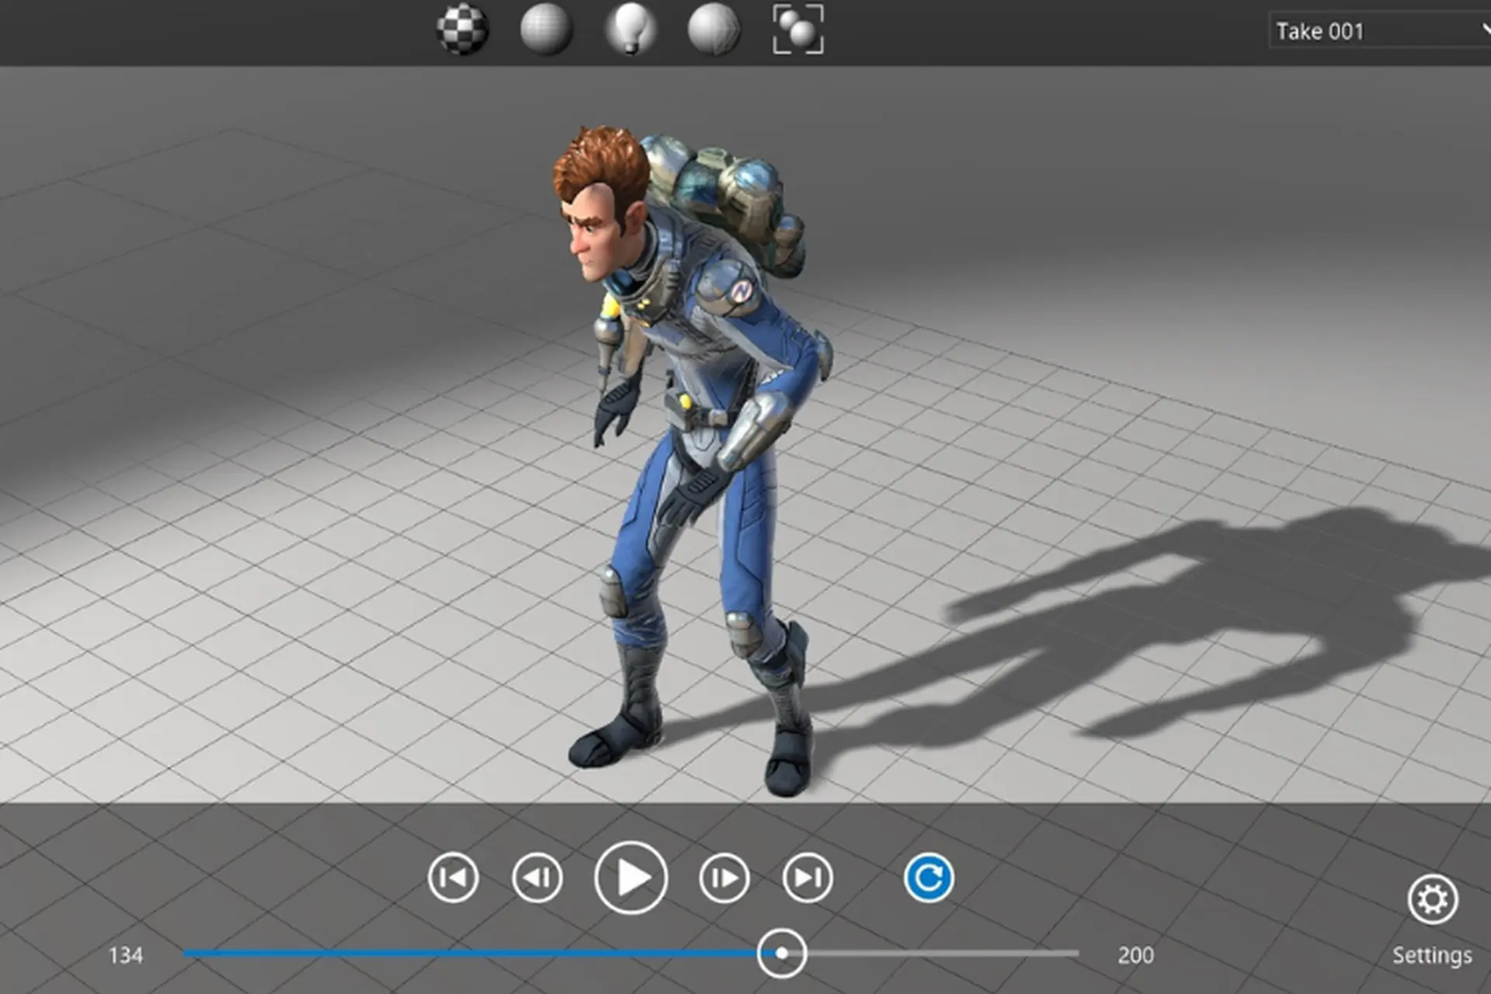Open the settings gear icon
Screen dimensions: 1491x994
1433,899
